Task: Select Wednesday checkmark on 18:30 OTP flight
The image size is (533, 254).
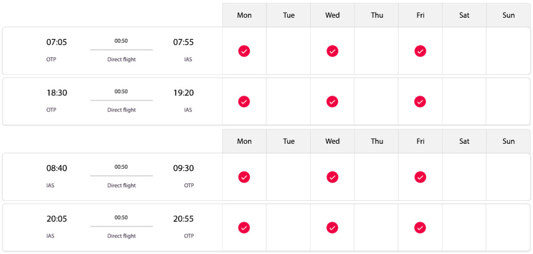Action: [333, 102]
